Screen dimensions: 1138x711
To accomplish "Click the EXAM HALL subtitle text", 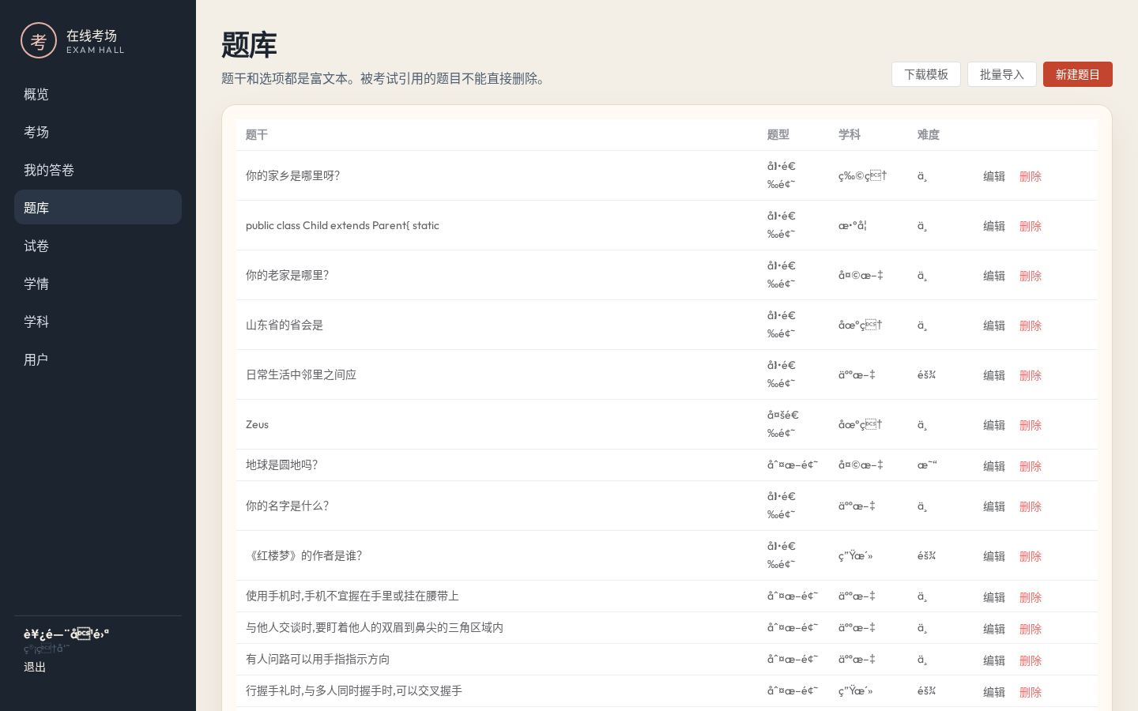I will click(96, 50).
